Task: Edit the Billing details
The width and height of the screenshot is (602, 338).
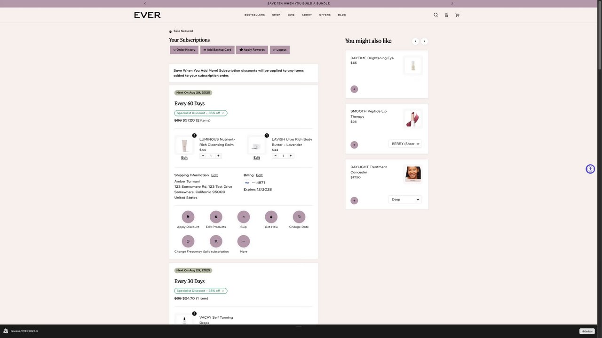Action: click(x=259, y=175)
